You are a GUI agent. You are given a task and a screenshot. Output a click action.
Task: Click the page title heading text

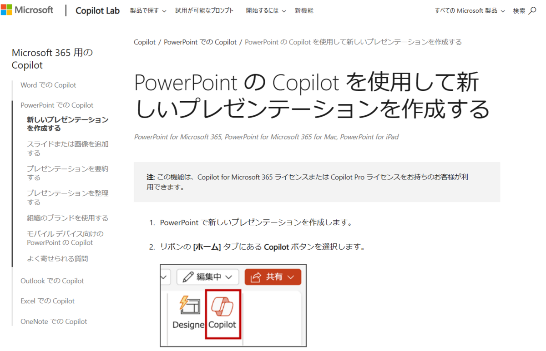pyautogui.click(x=312, y=96)
